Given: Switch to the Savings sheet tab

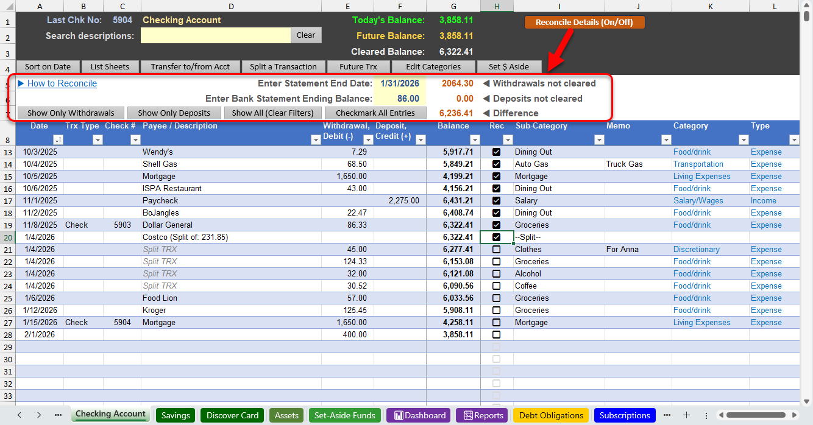Looking at the screenshot, I should click(x=175, y=415).
